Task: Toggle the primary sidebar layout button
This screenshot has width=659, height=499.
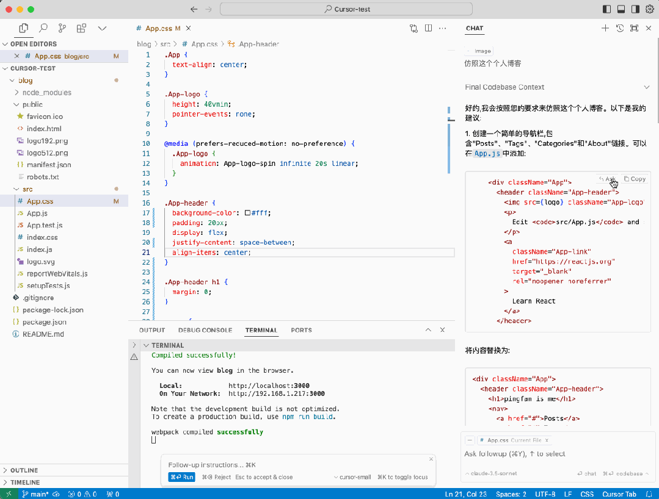Action: (606, 9)
